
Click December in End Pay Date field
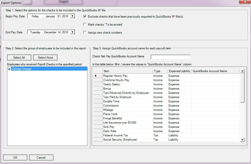[x=50, y=32]
